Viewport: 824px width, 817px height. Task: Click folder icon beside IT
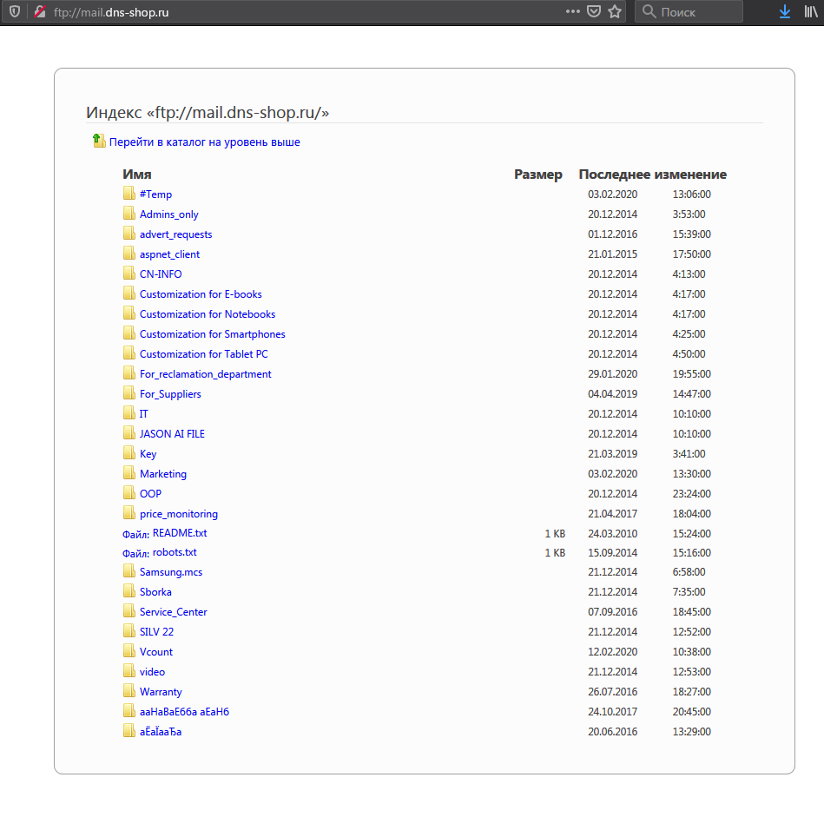tap(129, 413)
